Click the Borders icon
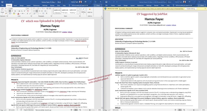 38,13
